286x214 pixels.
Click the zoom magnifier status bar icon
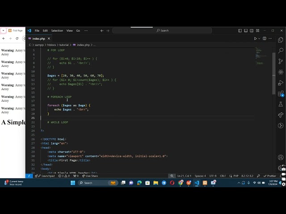172,176
